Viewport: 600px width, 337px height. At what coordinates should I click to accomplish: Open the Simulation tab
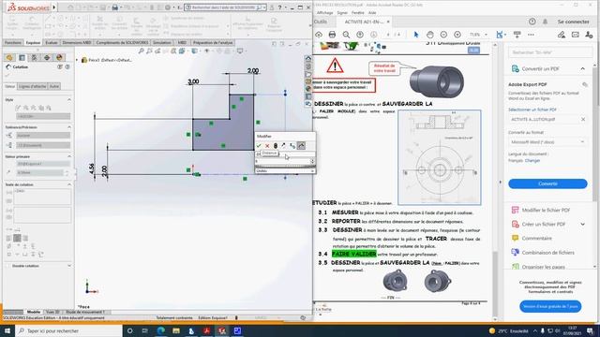coord(162,43)
